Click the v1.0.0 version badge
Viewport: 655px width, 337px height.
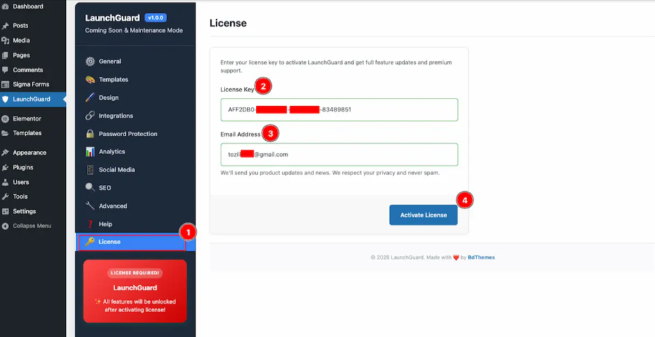pyautogui.click(x=156, y=17)
